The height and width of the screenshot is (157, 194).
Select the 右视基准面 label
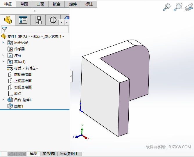[23, 87]
